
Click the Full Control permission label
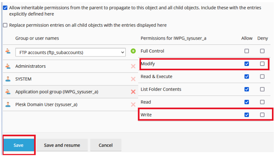pos(152,51)
